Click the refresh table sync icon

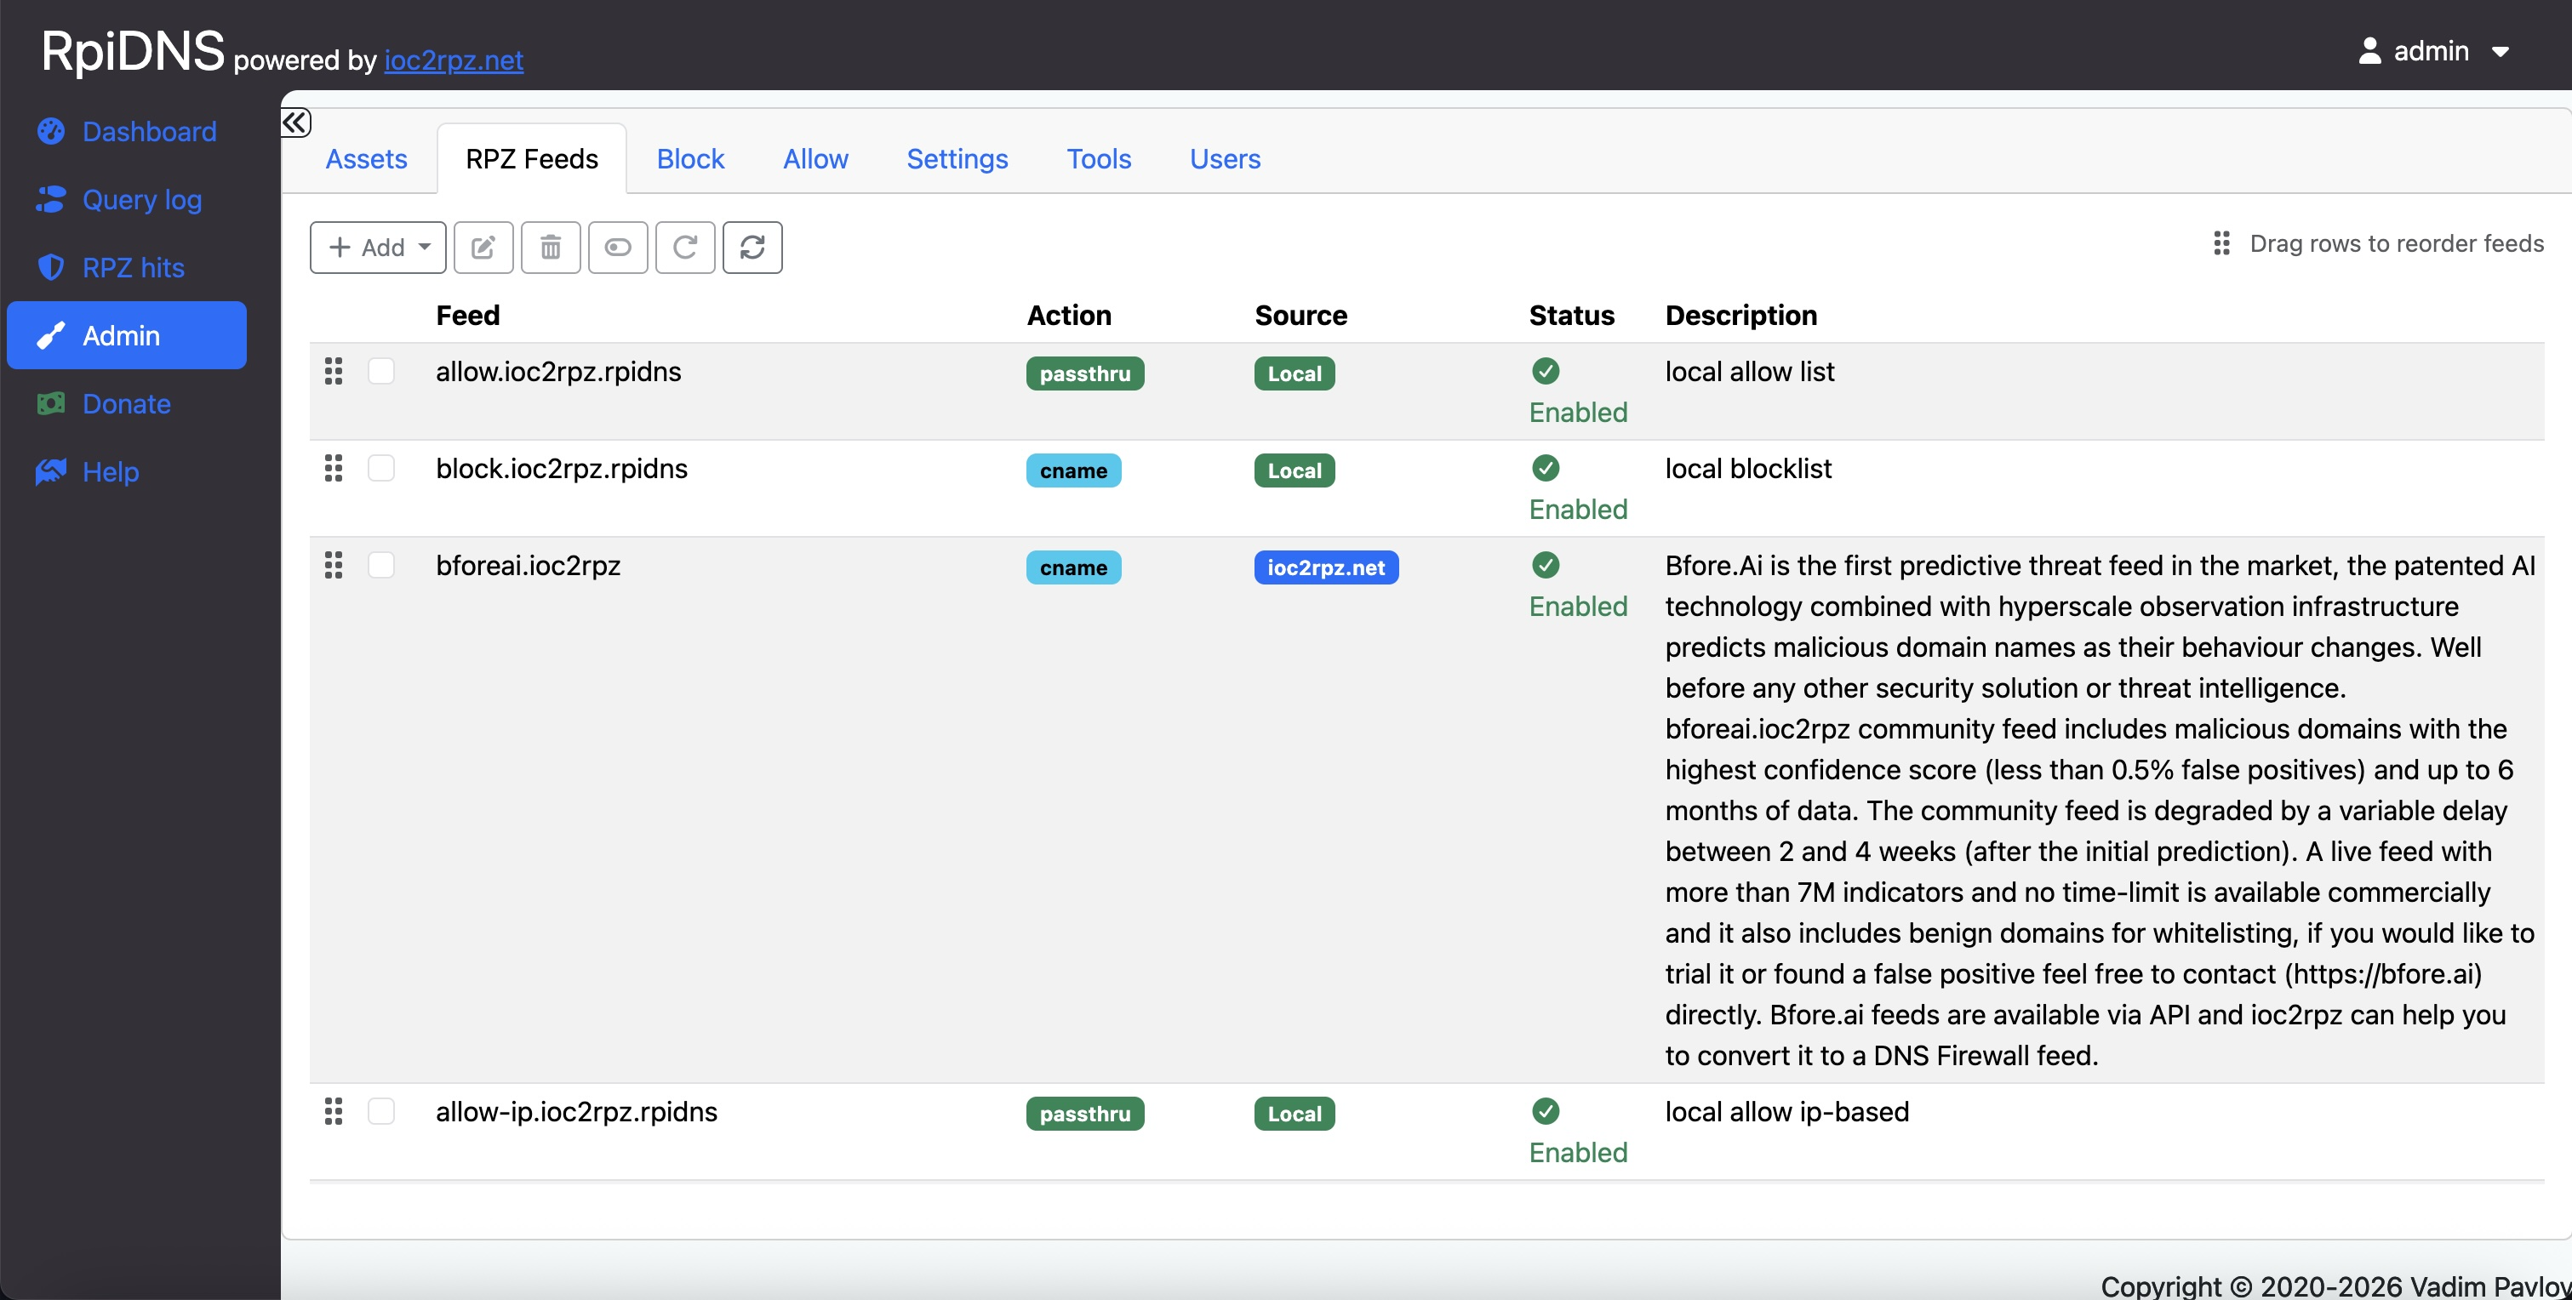752,248
